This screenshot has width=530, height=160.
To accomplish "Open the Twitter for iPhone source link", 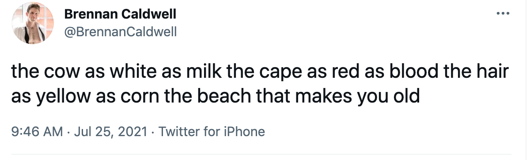I will point(212,131).
